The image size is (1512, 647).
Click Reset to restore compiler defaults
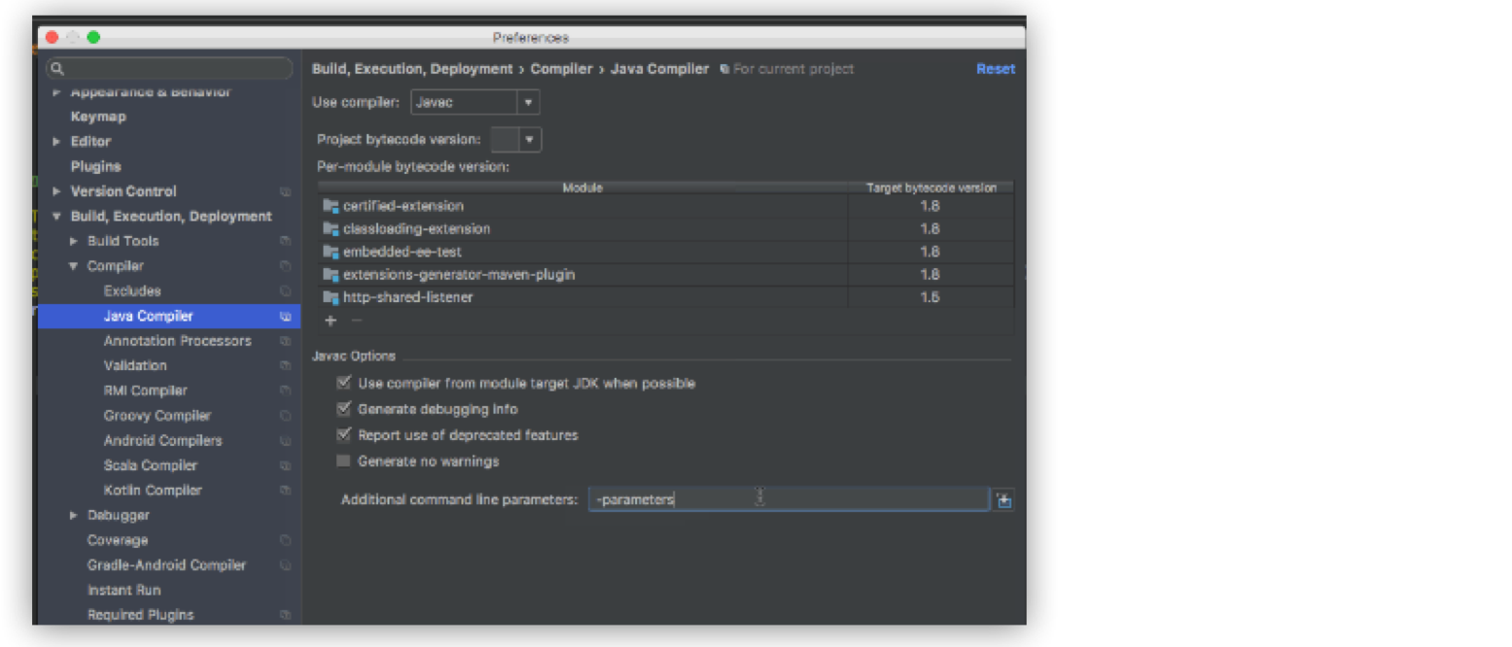pos(995,68)
